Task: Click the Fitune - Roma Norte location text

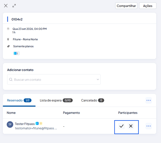Action: pyautogui.click(x=25, y=39)
